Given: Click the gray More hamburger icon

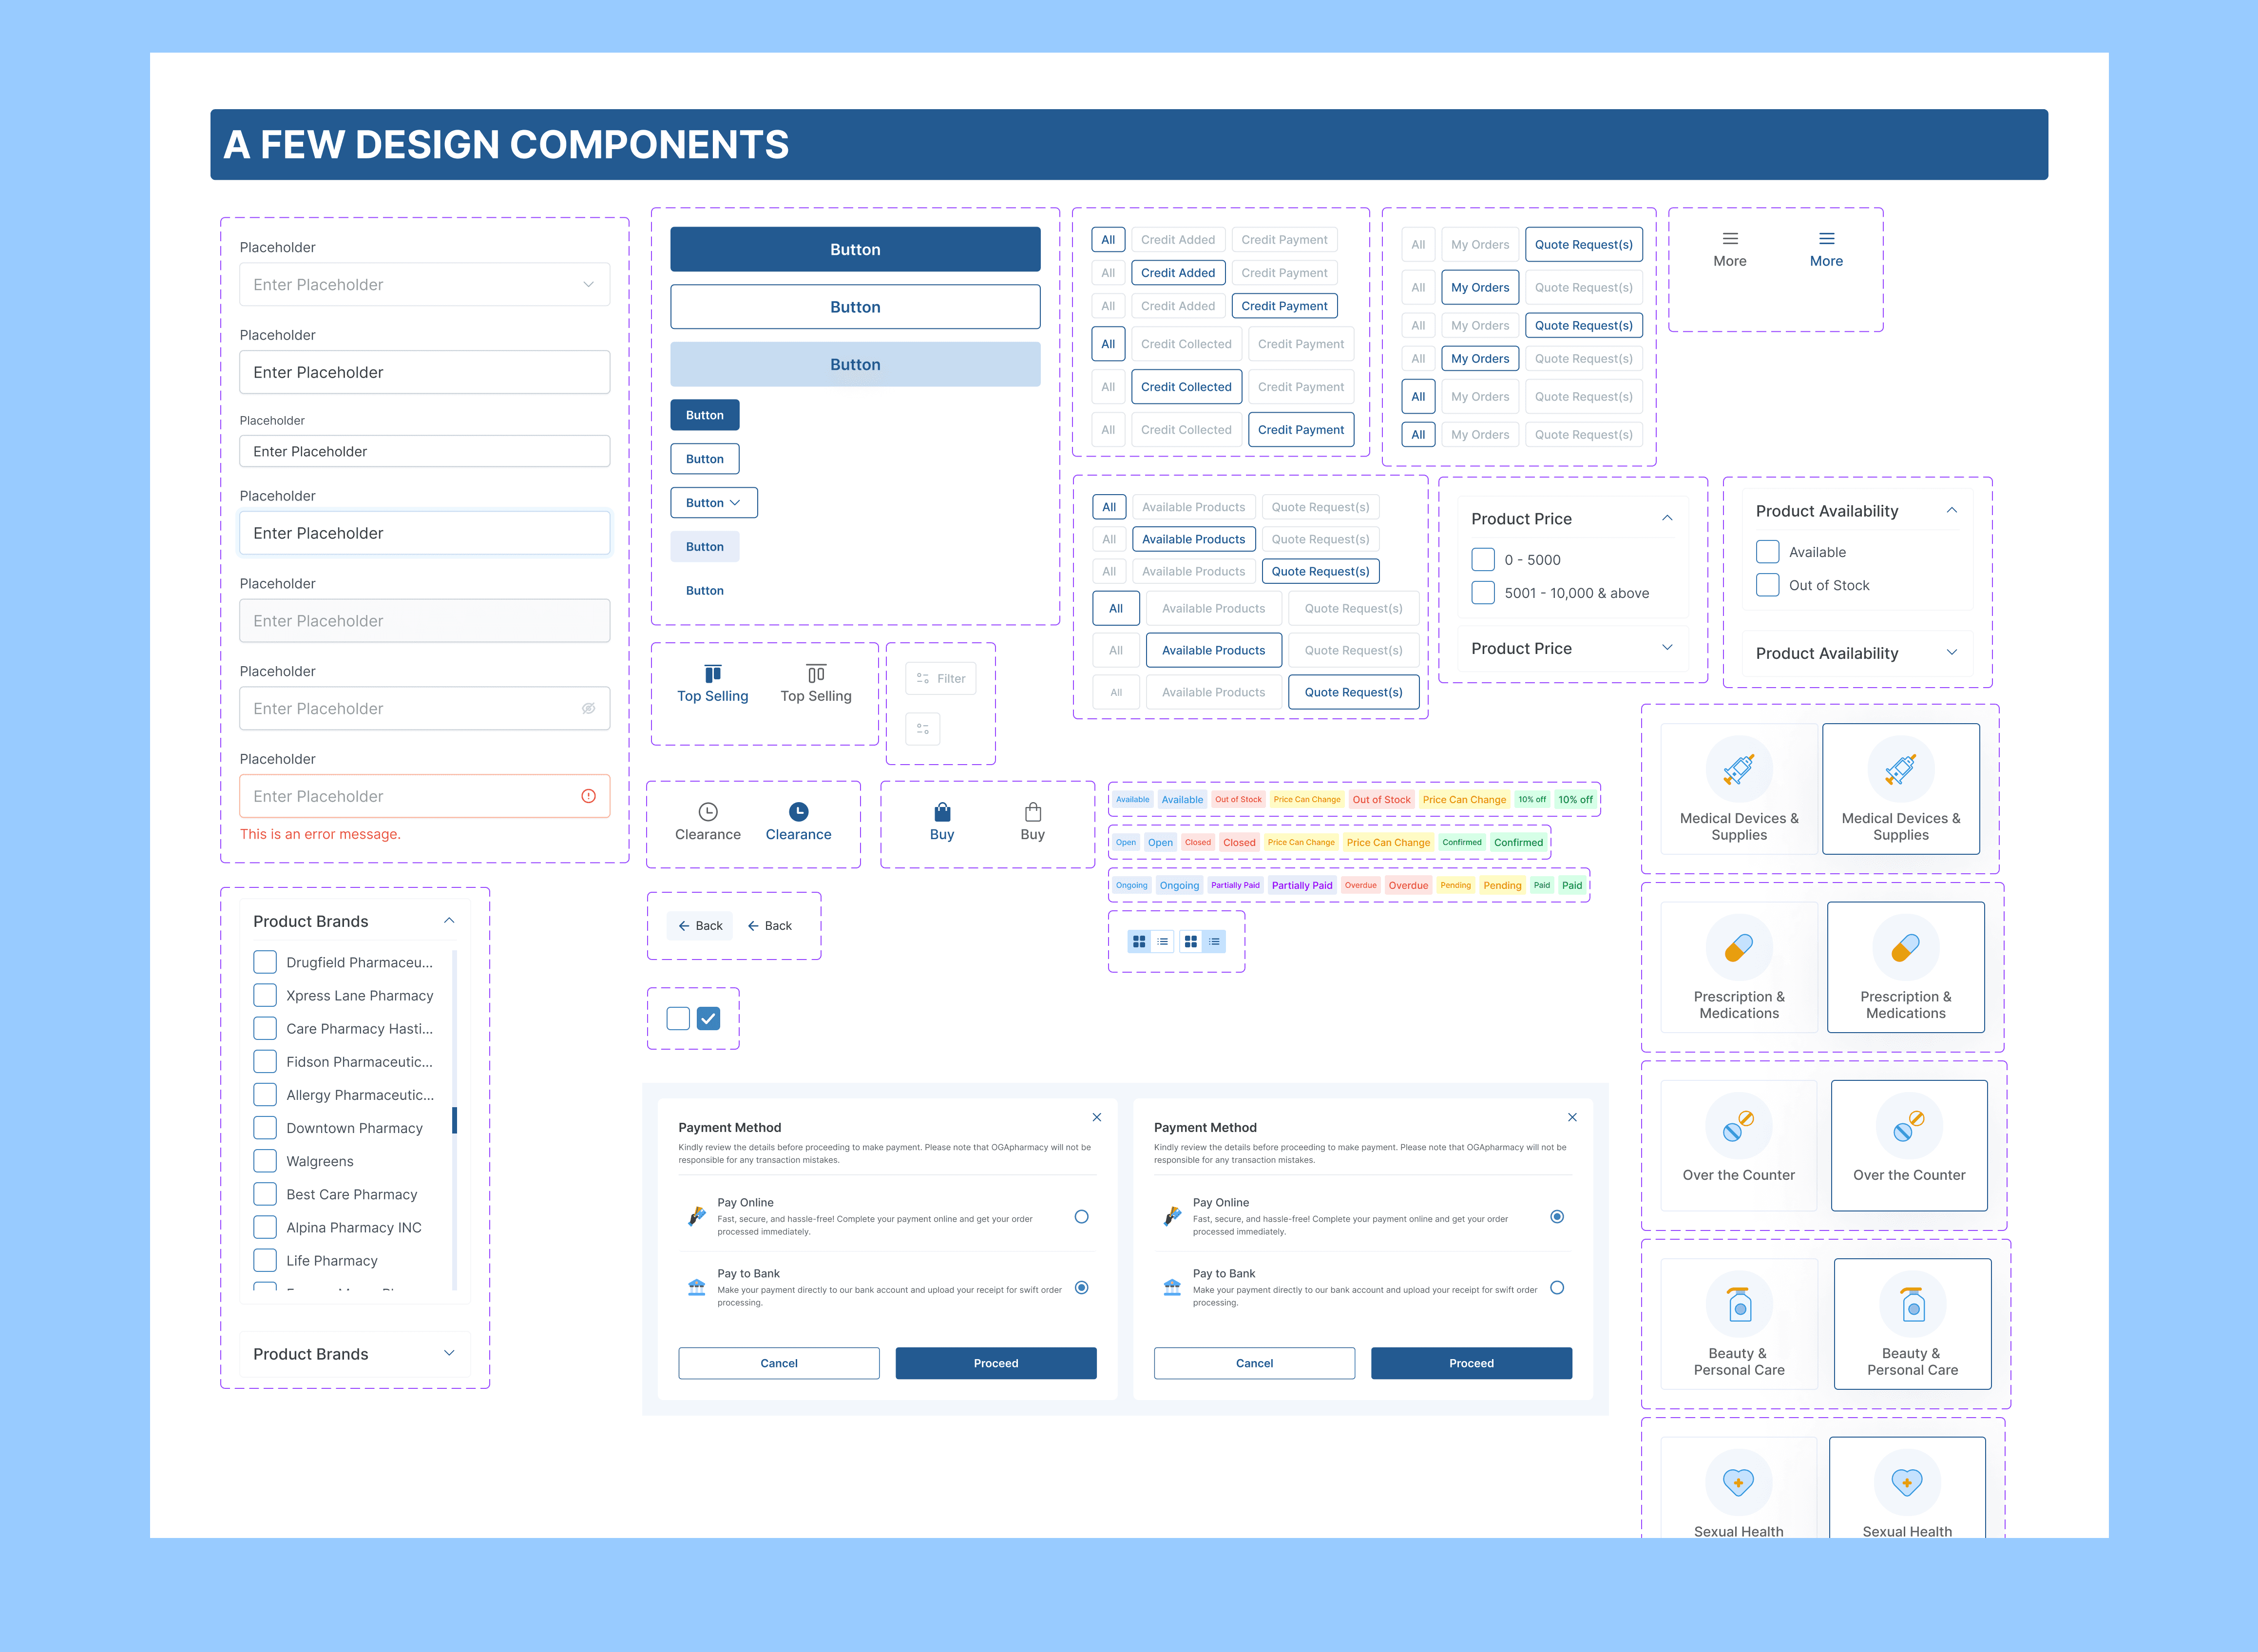Looking at the screenshot, I should [1730, 239].
